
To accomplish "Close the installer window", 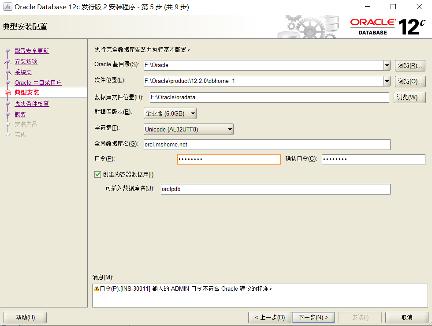I will coord(419,7).
